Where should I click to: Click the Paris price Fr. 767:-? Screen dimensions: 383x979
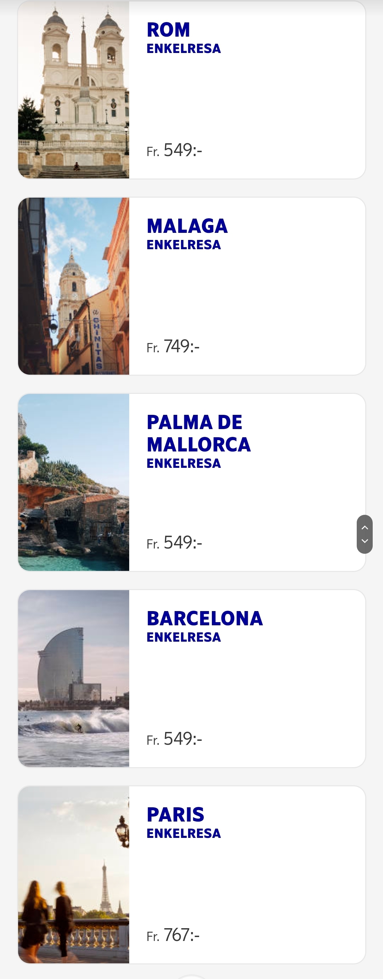173,935
